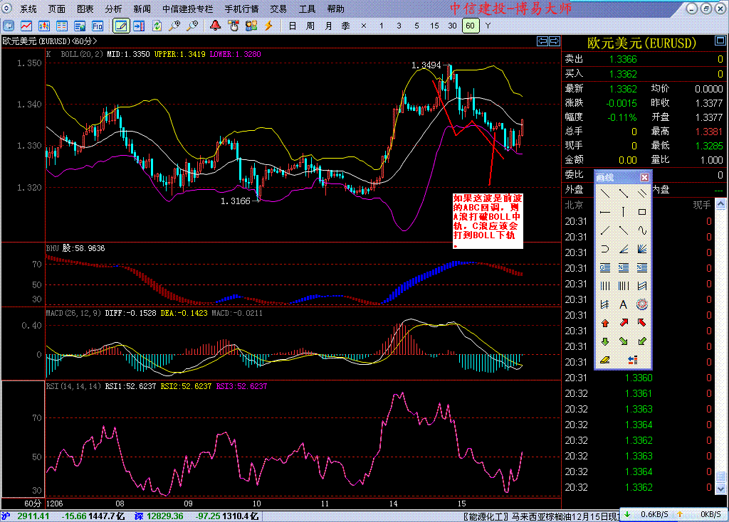This screenshot has height=522, width=729.
Task: Place a green down-left arrow marker
Action: [x=642, y=341]
